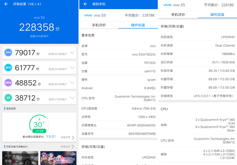The image size is (237, 165).
Task: Click the 基本信息 section heading
Action: [88, 35]
